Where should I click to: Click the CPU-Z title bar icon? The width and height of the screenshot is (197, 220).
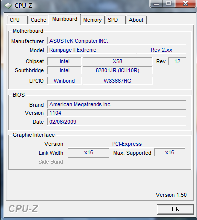(x=8, y=6)
